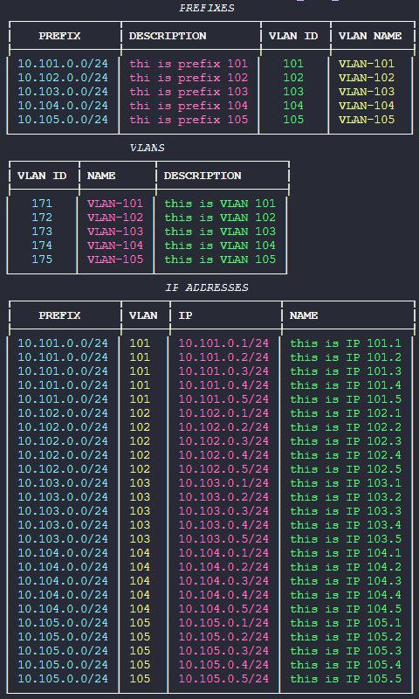Select "this is IP 105.3" name
The height and width of the screenshot is (699, 419).
[346, 650]
